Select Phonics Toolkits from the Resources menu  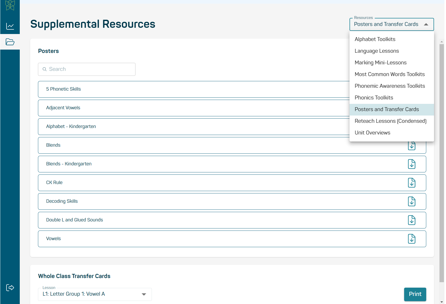tap(374, 98)
